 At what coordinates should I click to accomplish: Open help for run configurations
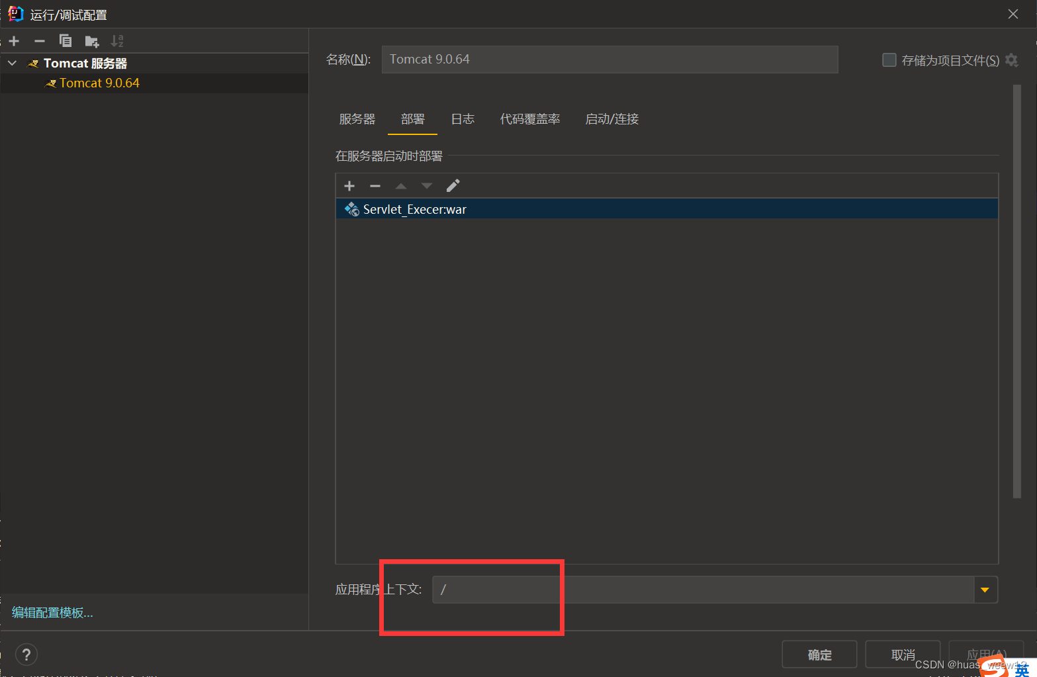[26, 654]
